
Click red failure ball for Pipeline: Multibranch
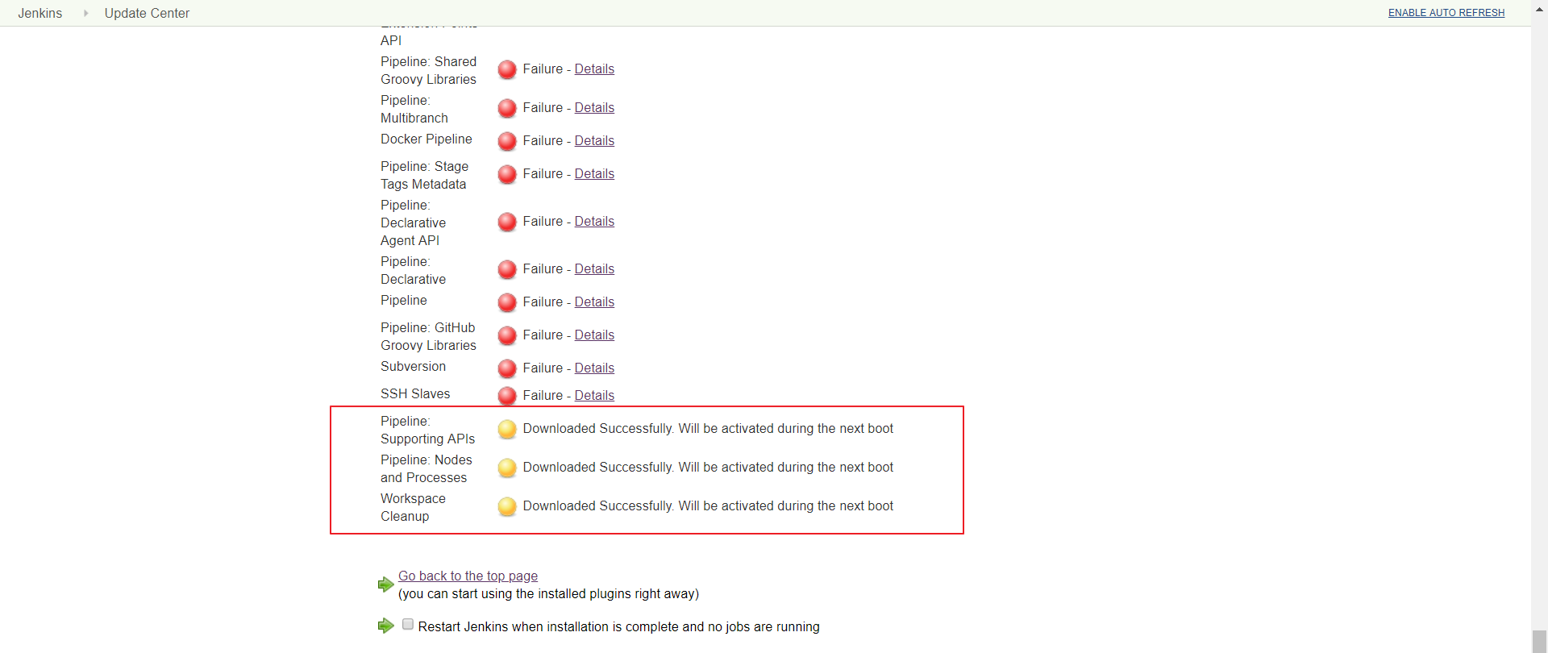[x=507, y=108]
